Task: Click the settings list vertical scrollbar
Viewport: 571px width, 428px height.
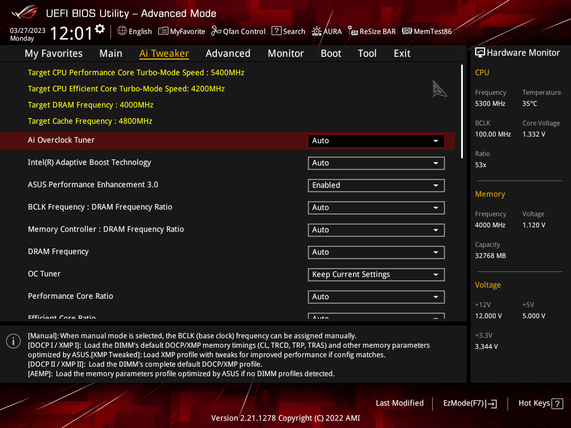Action: click(x=462, y=111)
